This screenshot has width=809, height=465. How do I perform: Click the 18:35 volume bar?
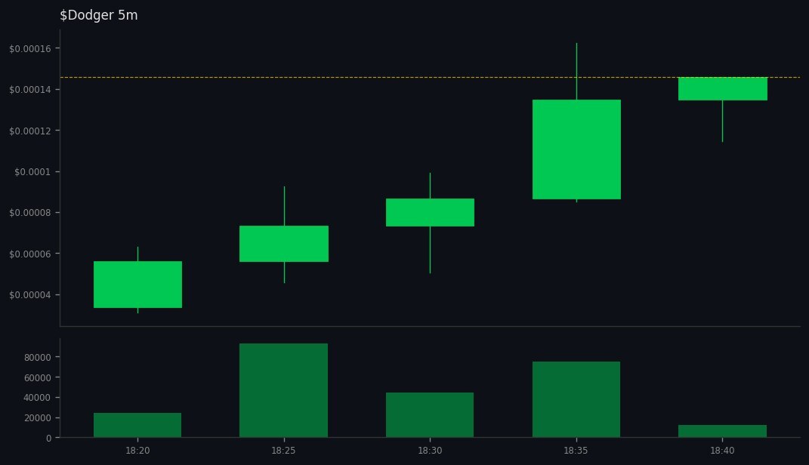(576, 399)
